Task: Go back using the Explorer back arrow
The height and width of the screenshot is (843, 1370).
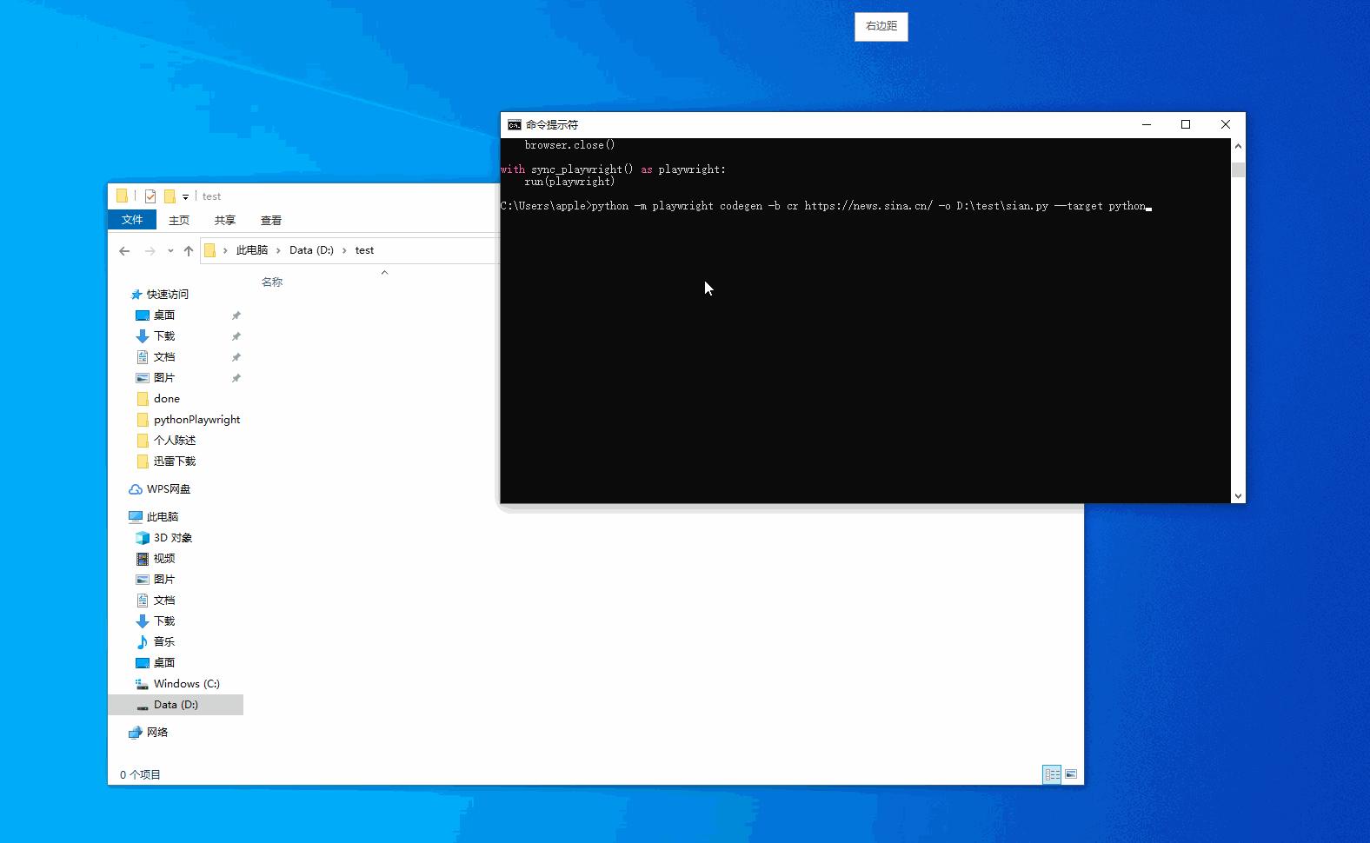Action: click(x=124, y=251)
